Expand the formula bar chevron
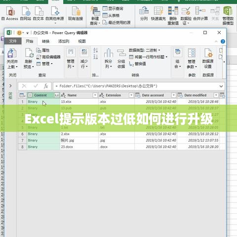Image resolution: width=237 pixels, height=237 pixels. [221, 86]
